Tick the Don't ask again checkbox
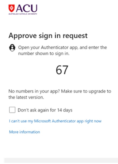 [12, 110]
